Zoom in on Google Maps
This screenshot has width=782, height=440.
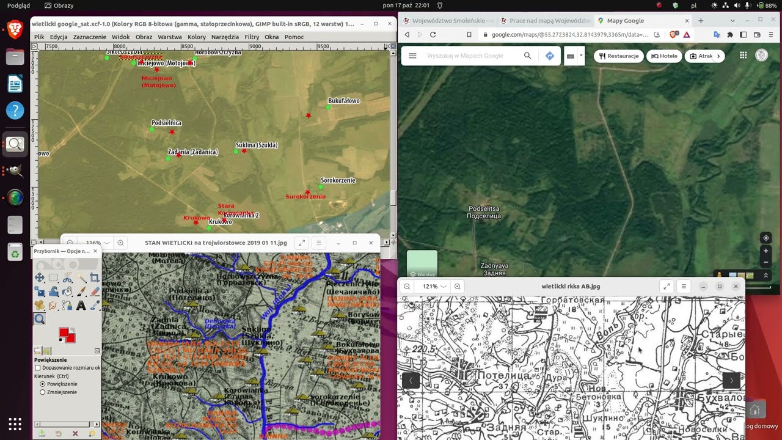pos(766,251)
